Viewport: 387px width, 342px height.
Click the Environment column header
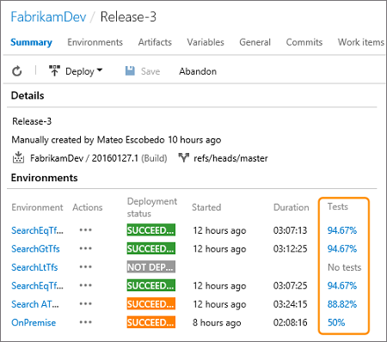(x=37, y=207)
